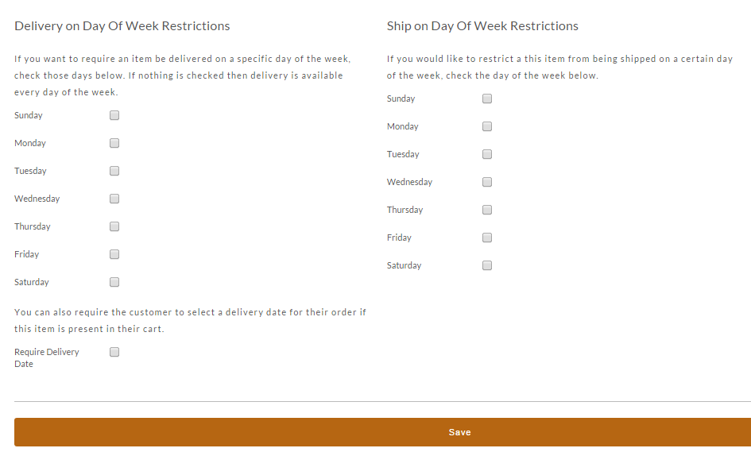Select Wednesday ship day restriction checkbox

point(487,182)
